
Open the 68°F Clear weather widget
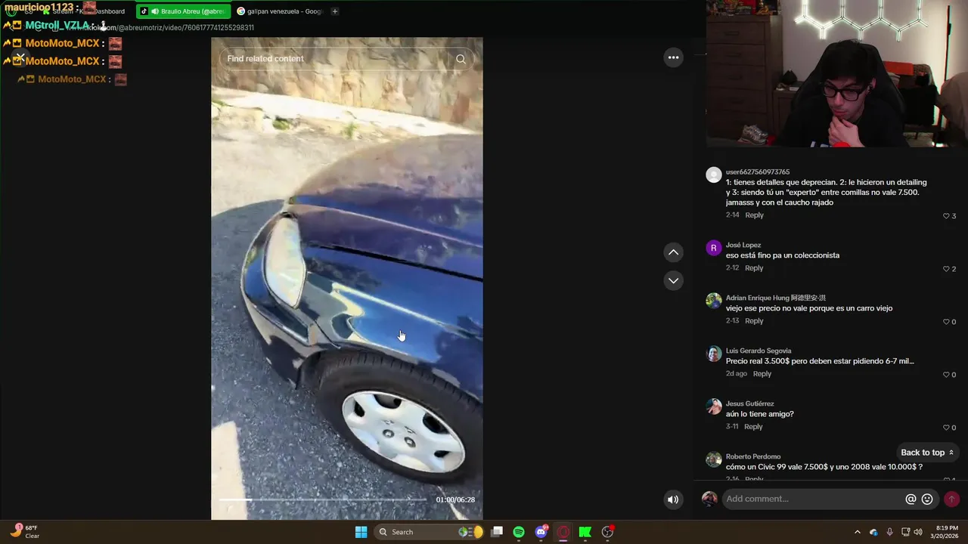[24, 532]
